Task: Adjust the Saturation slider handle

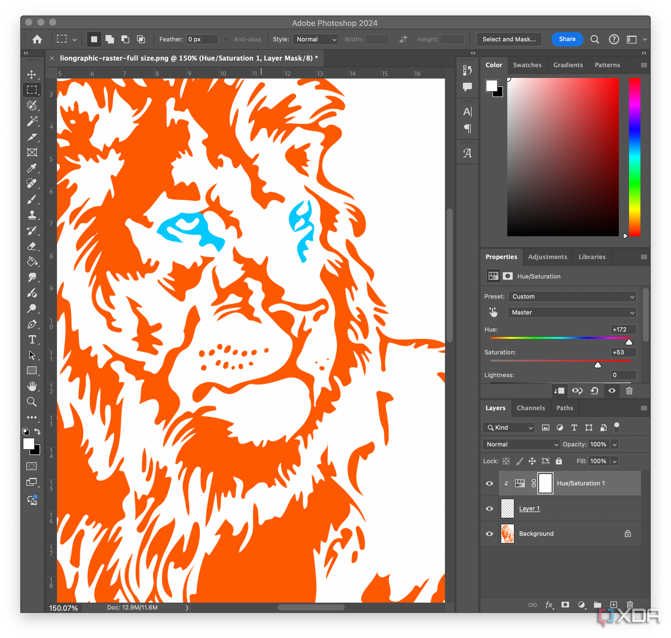Action: (x=598, y=365)
